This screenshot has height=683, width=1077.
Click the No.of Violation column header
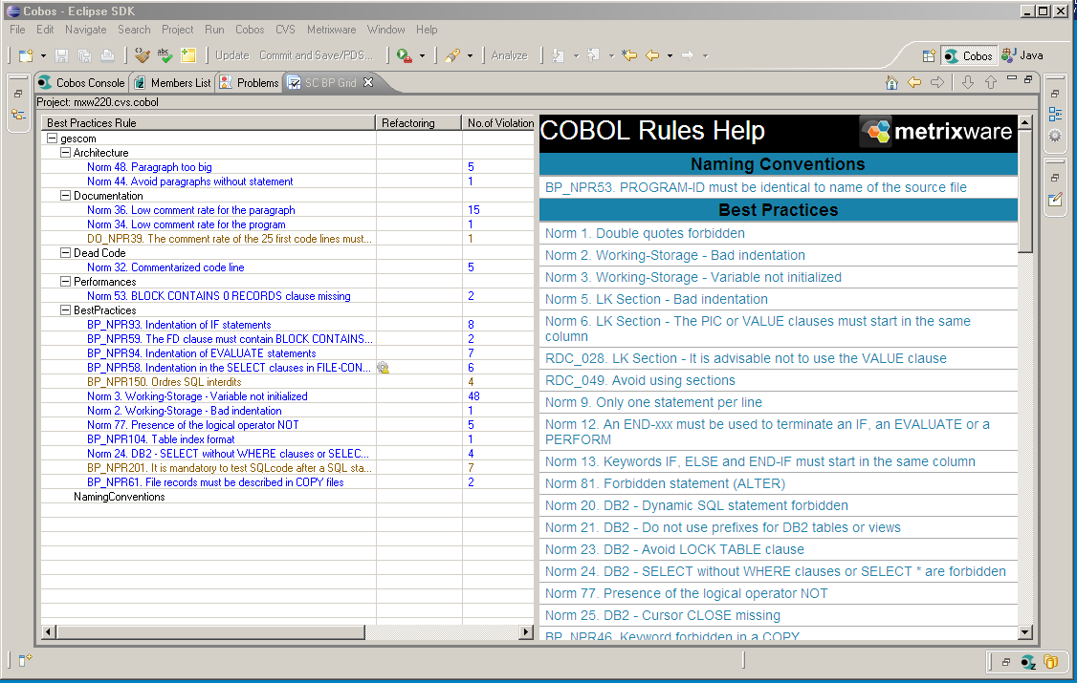point(499,123)
